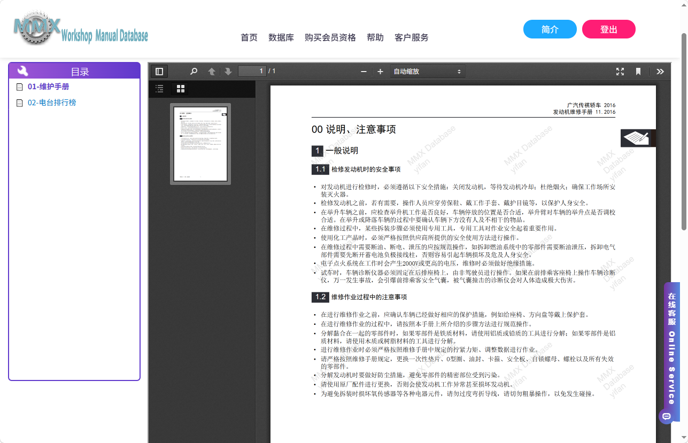Screen dimensions: 688x443
Task: Show document outline view in sidebar
Action: [x=159, y=89]
